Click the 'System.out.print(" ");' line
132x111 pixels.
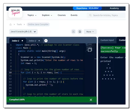coord(39,85)
